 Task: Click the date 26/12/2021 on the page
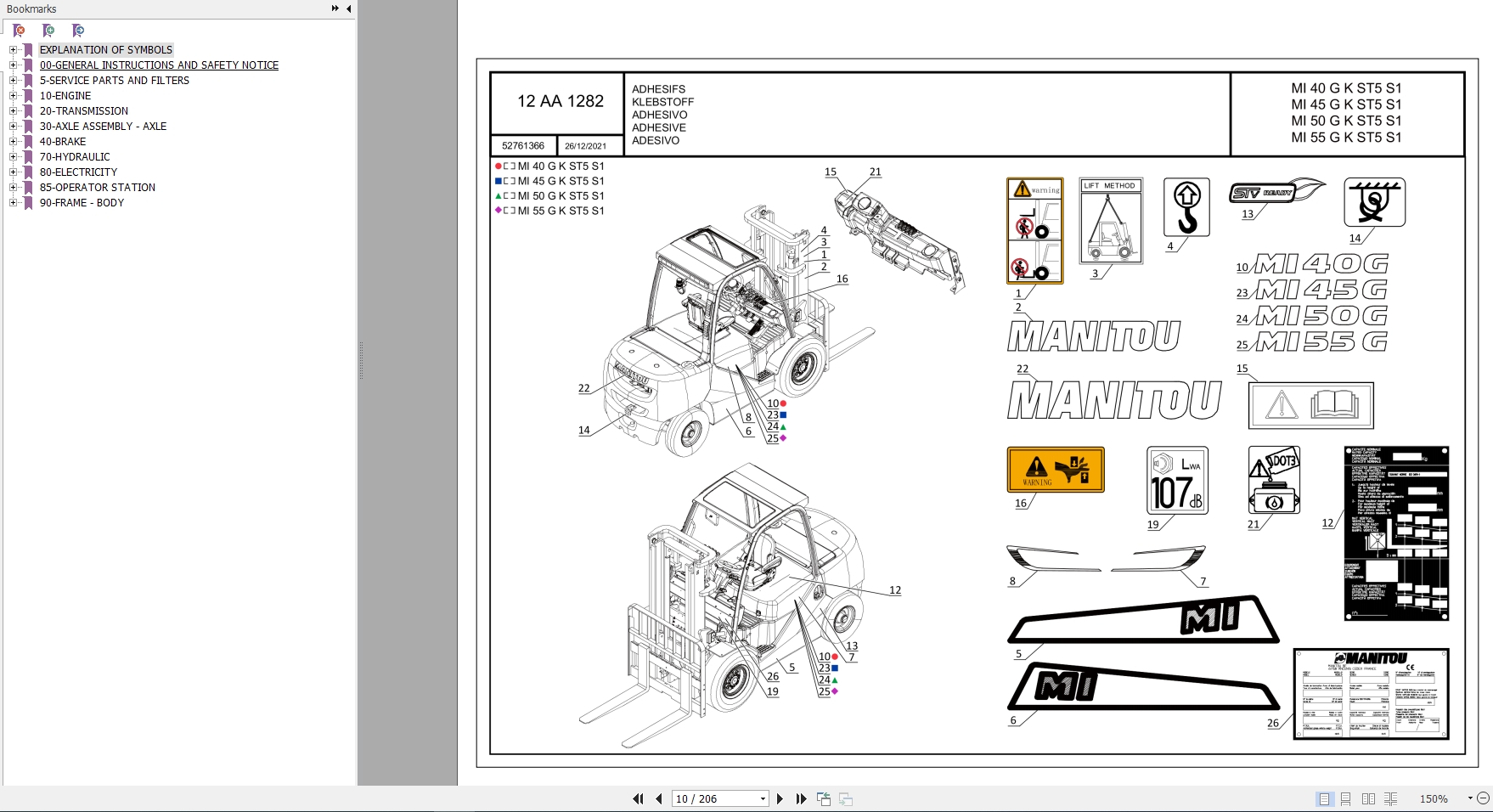(586, 146)
